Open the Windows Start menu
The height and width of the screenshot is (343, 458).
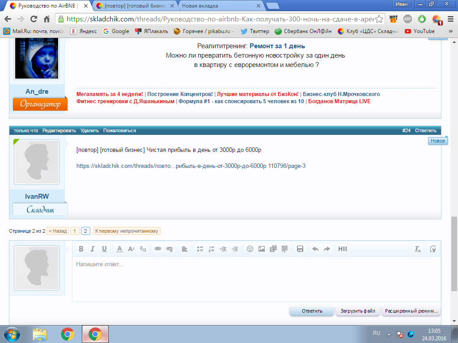click(12, 334)
